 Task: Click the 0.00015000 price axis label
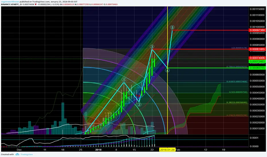(x=257, y=128)
